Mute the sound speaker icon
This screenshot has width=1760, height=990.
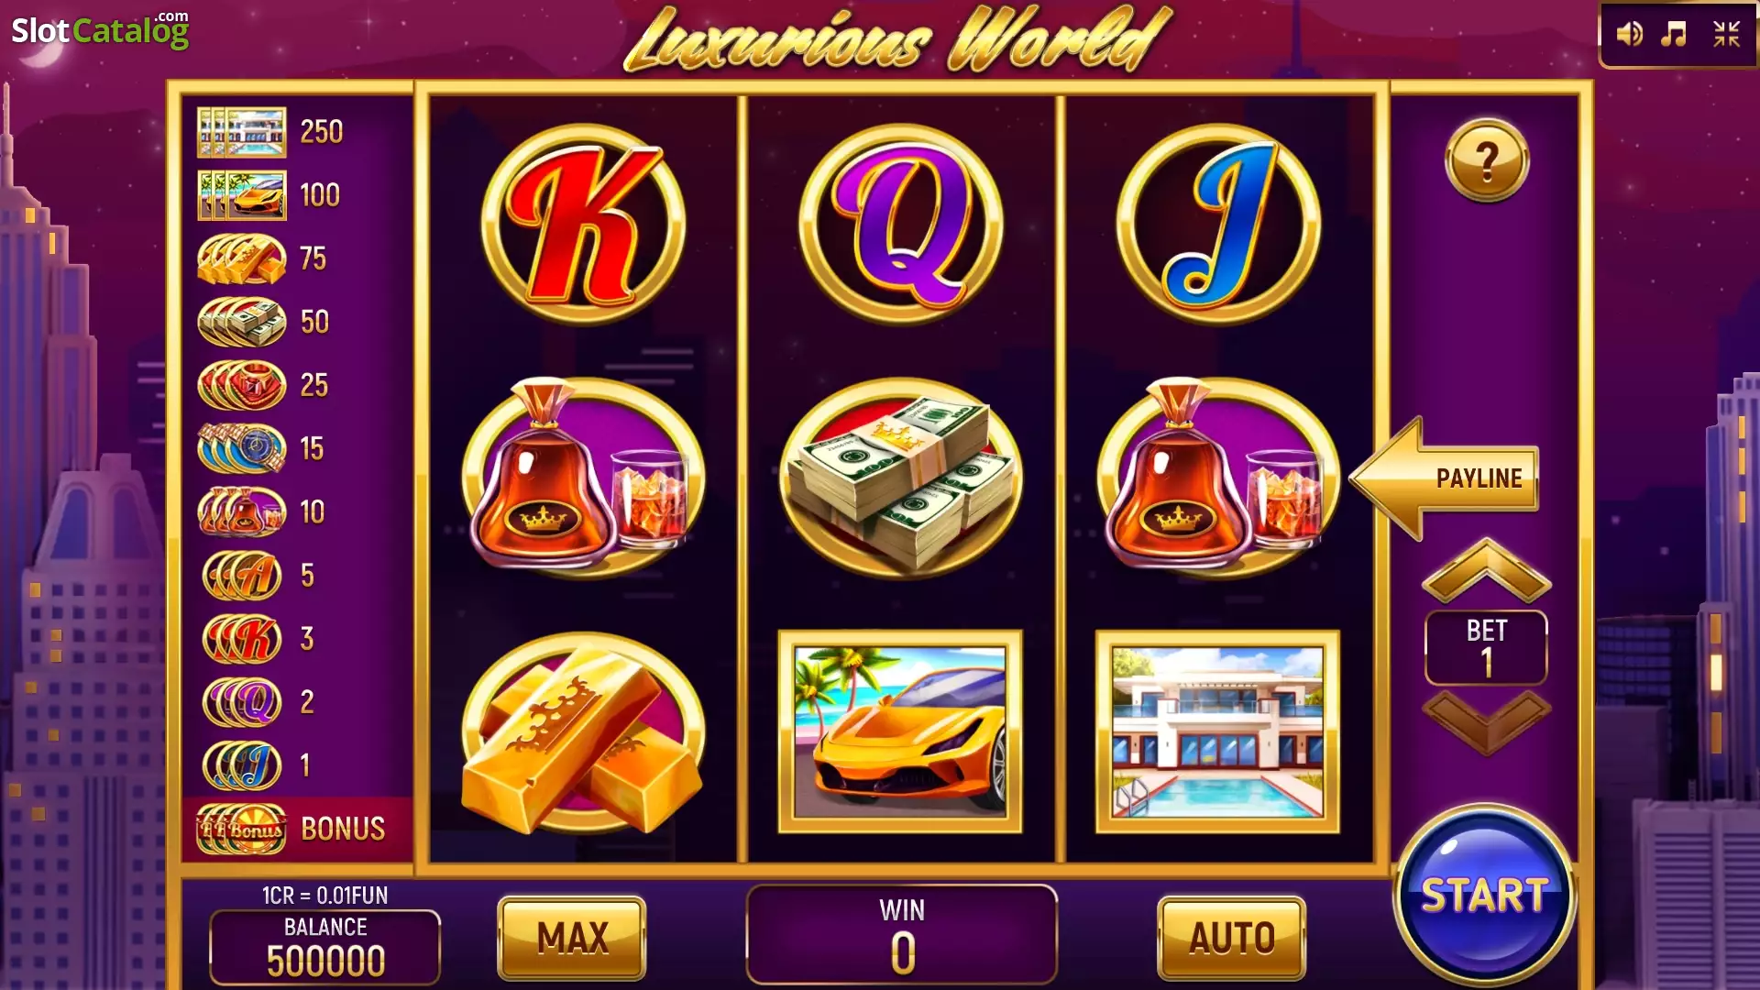click(1629, 35)
